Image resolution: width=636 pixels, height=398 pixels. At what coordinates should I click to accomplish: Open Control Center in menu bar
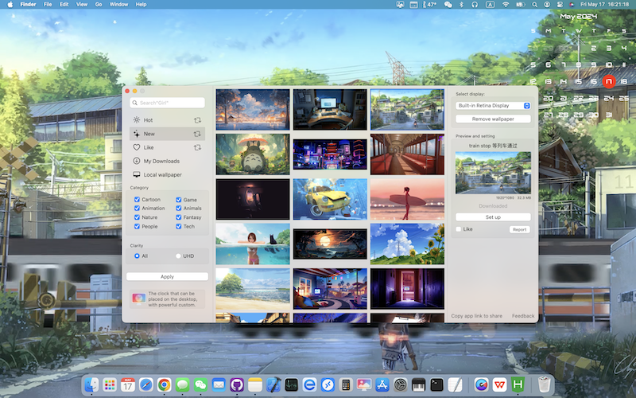560,5
